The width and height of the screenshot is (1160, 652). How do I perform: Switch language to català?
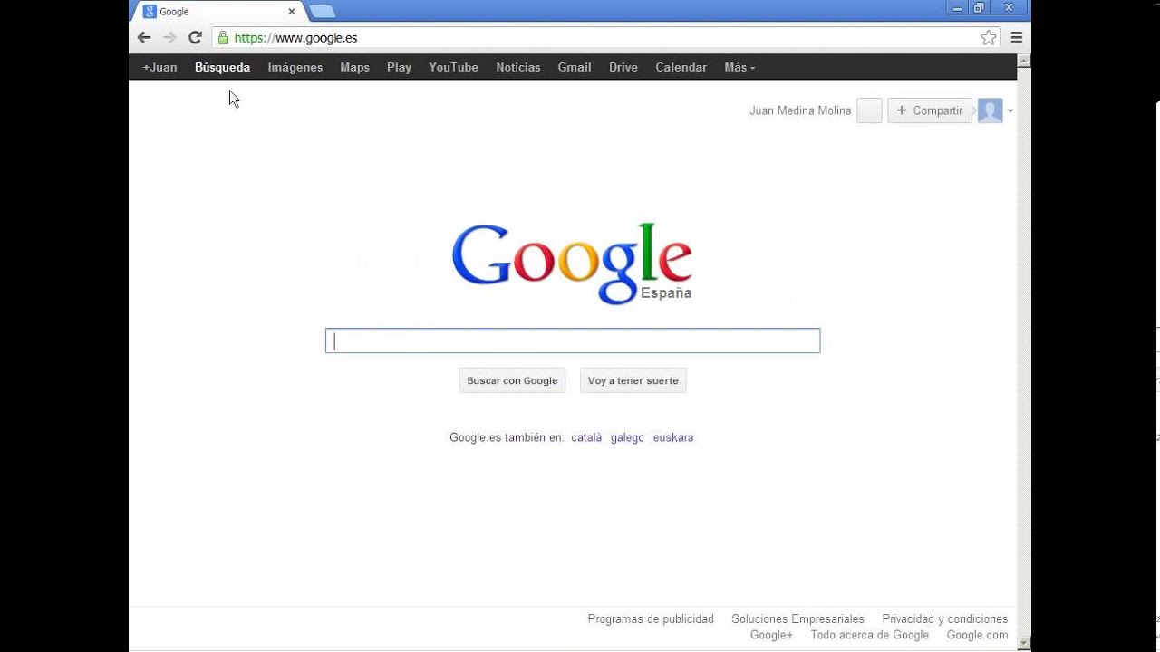(x=586, y=437)
